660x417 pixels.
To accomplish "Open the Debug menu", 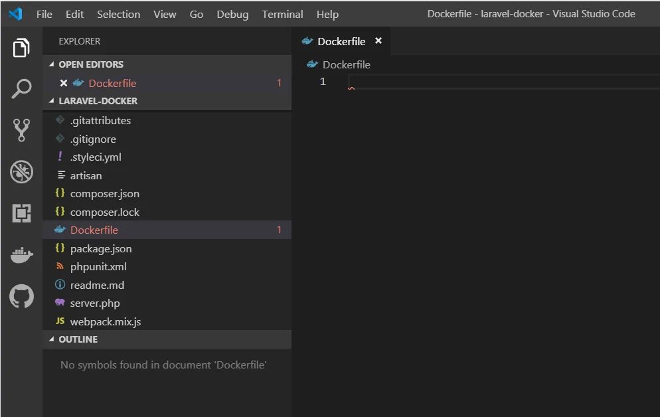I will click(x=232, y=15).
